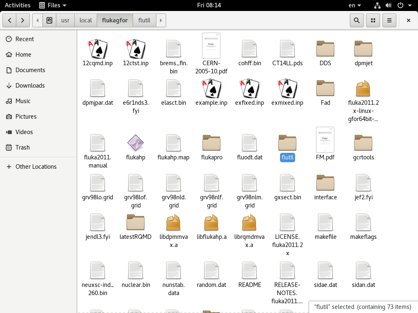
Task: Switch to grid view toggle button
Action: (373, 20)
